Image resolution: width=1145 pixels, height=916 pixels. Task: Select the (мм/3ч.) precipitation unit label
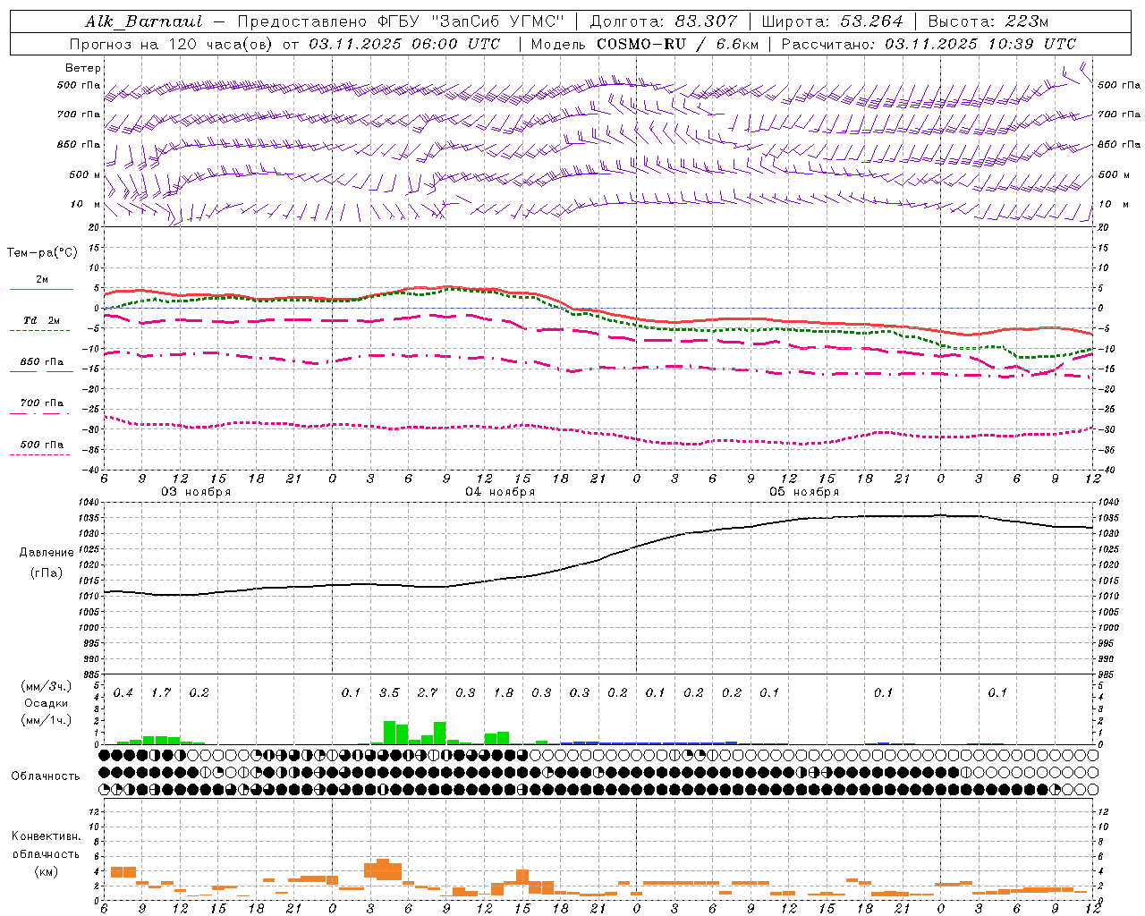[x=46, y=686]
